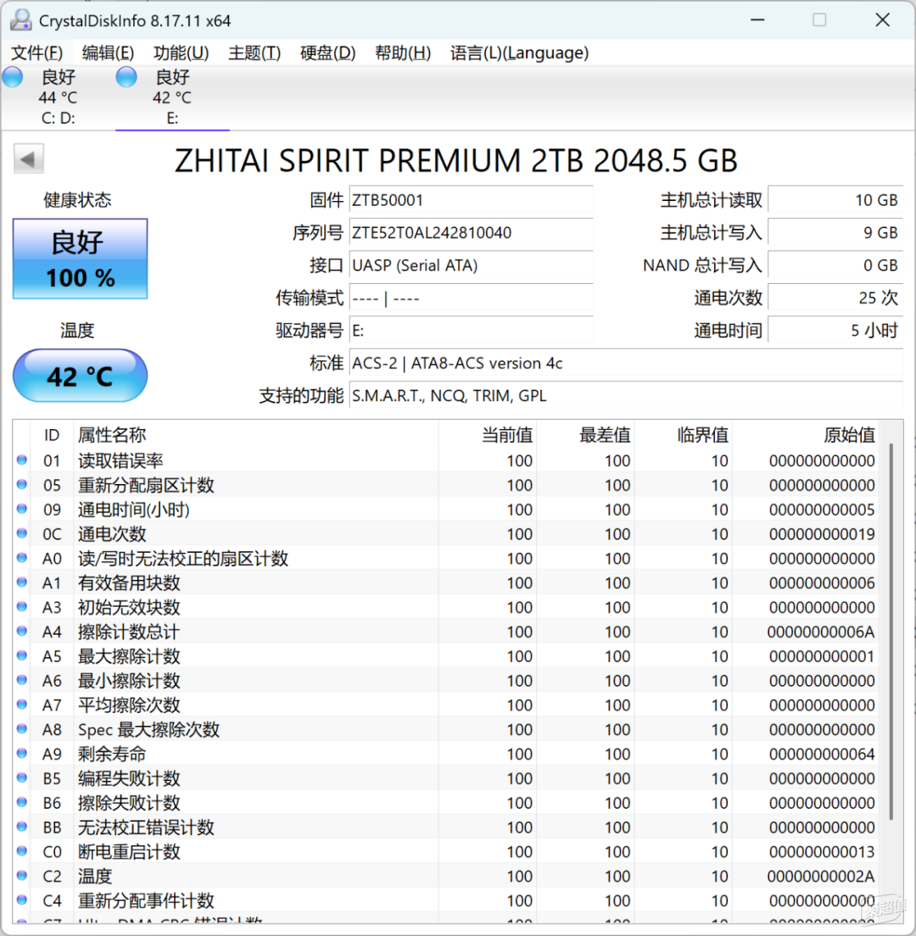Click the blue status dot on row A4 擦除计数总计
The height and width of the screenshot is (936, 916).
pos(22,631)
